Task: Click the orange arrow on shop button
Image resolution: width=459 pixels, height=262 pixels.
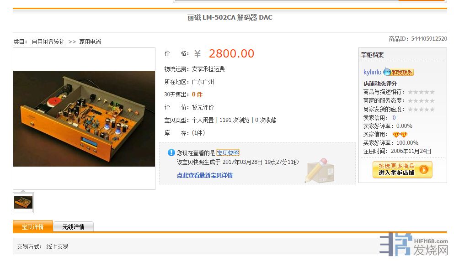Action: coord(424,170)
